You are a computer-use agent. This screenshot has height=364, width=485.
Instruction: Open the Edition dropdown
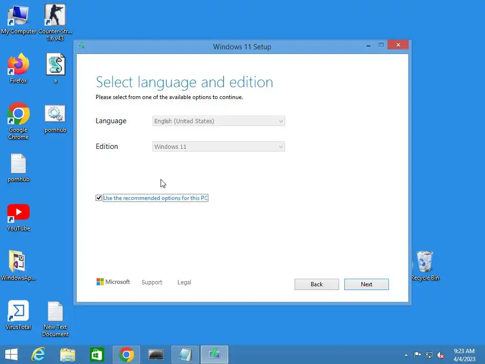218,147
